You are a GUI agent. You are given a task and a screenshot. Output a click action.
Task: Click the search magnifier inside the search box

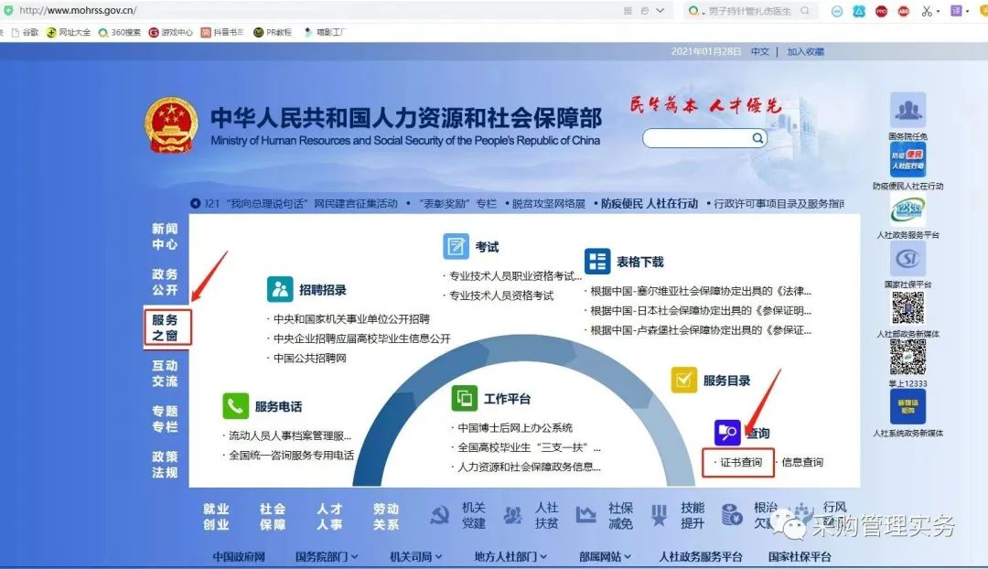point(757,138)
